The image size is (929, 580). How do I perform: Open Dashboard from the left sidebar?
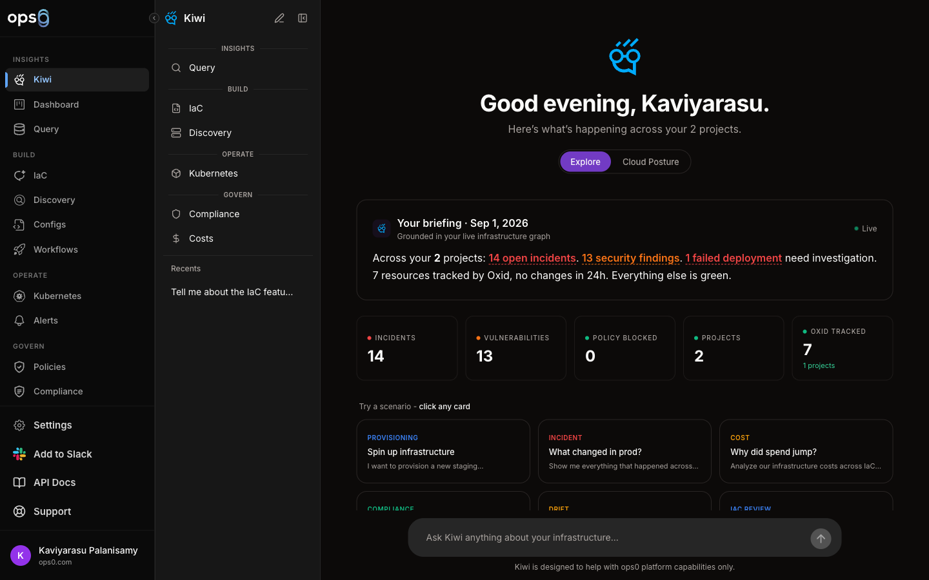[77, 104]
